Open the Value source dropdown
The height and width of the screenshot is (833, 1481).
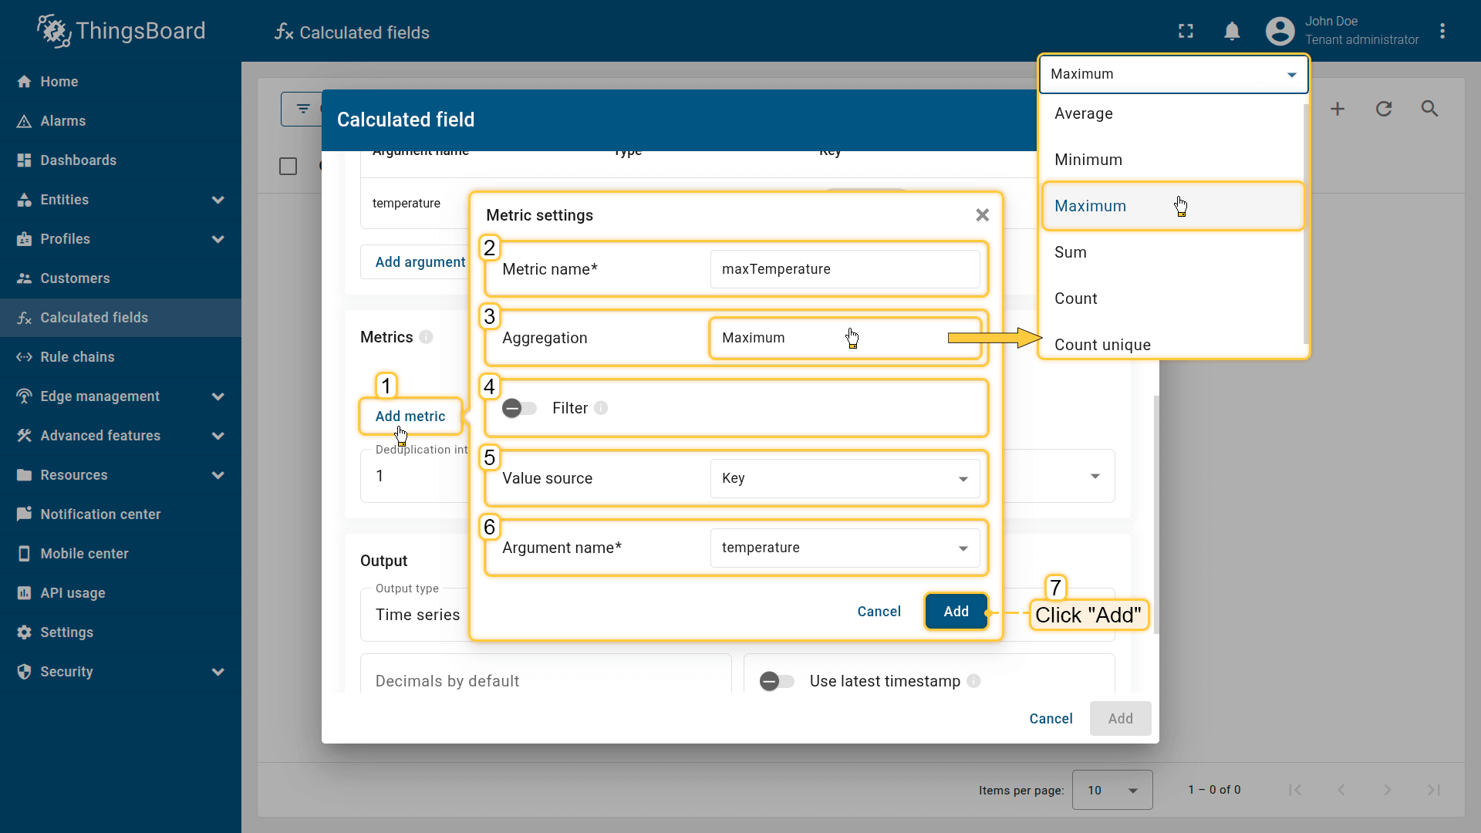tap(845, 478)
